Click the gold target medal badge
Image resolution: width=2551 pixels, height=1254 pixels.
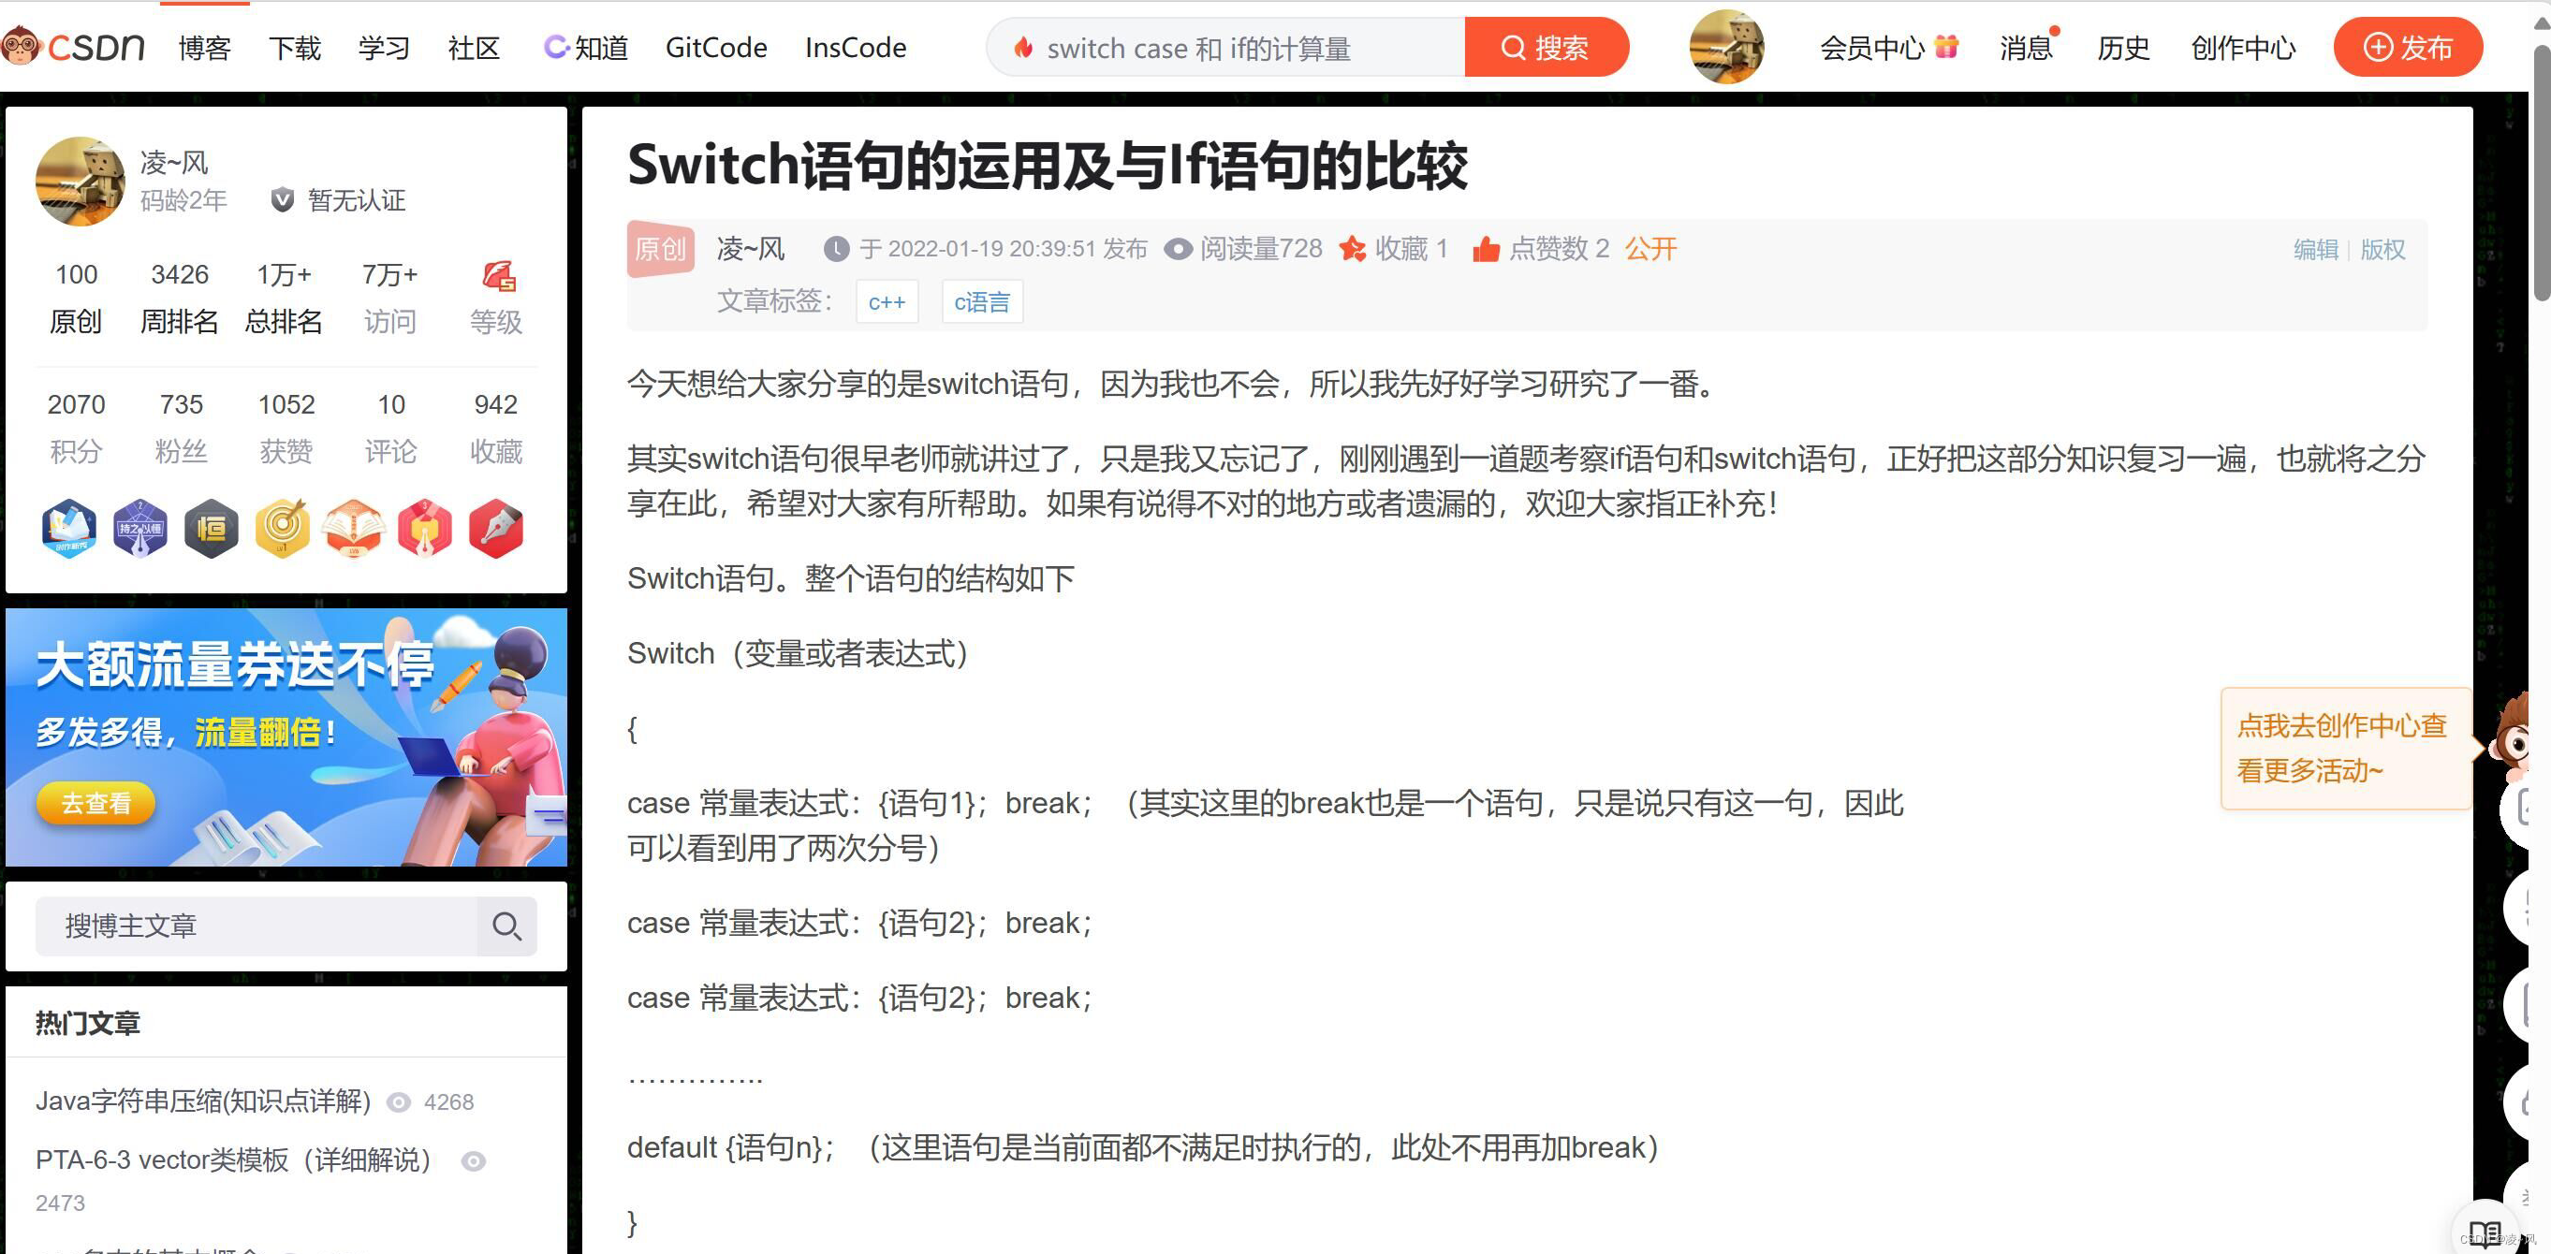tap(282, 529)
